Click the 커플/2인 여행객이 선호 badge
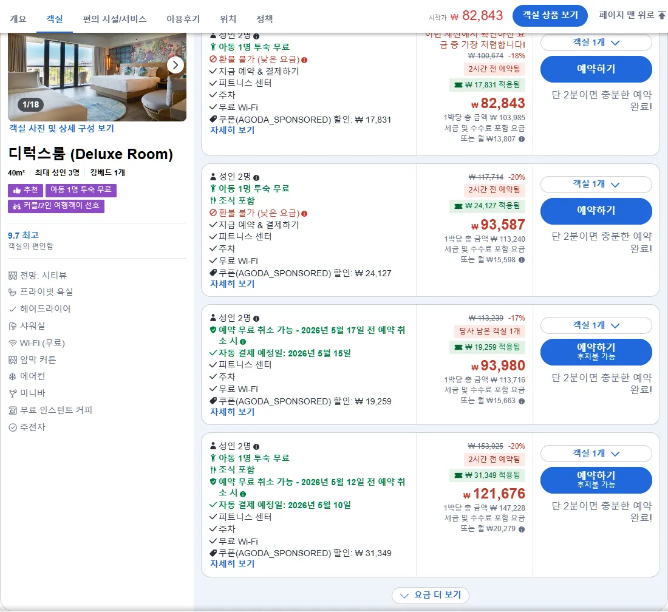Viewport: 668px width, 612px height. [56, 206]
